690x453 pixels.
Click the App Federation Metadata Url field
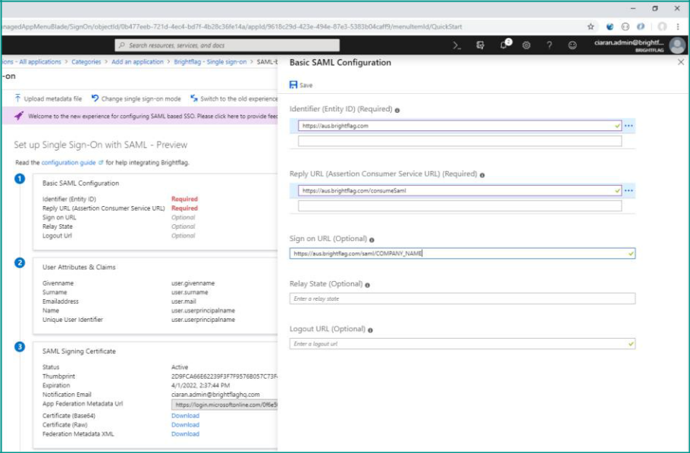click(224, 405)
